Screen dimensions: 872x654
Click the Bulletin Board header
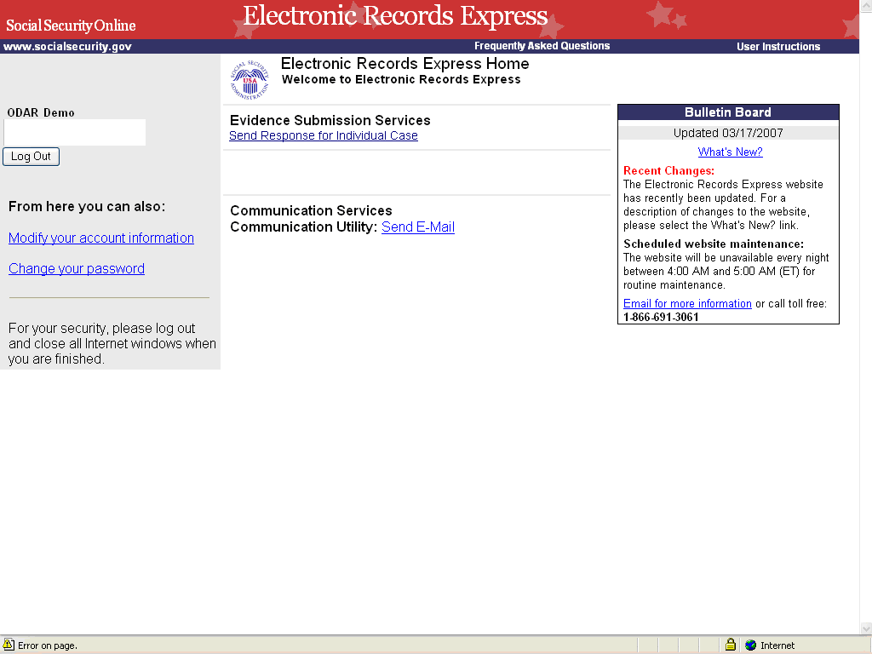[x=728, y=112]
